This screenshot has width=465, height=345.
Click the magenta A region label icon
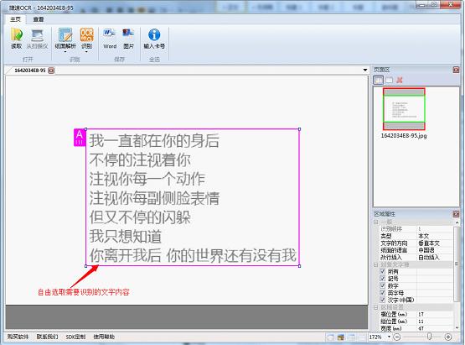click(x=80, y=138)
